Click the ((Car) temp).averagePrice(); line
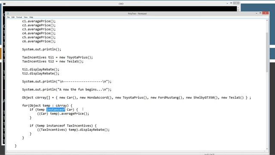Viewport: 275px width, 155px height. click(x=63, y=114)
